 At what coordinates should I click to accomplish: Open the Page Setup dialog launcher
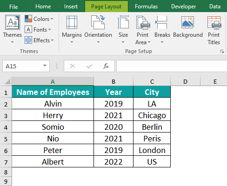pyautogui.click(x=222, y=51)
